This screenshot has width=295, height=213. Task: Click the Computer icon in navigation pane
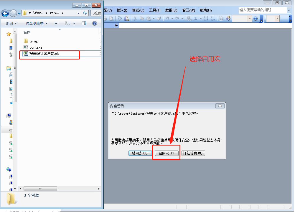tap(9, 115)
